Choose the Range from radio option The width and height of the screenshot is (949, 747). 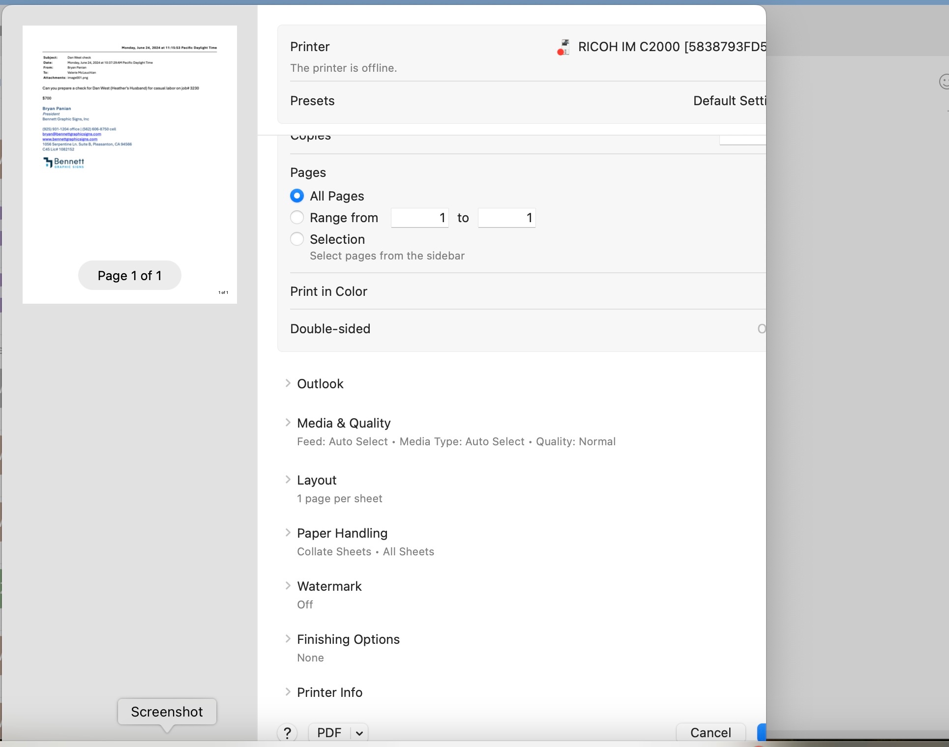(297, 218)
